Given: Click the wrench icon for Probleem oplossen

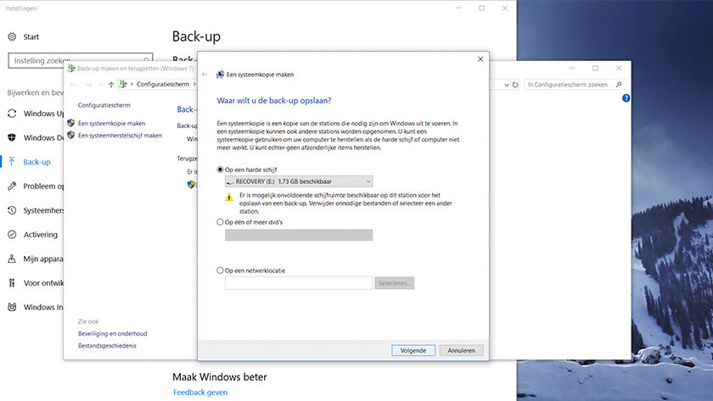Looking at the screenshot, I should 12,187.
